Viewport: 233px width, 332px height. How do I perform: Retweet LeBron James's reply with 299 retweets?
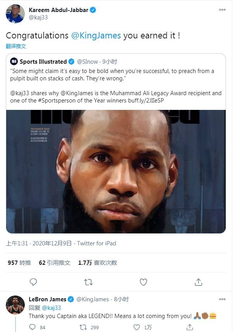pyautogui.click(x=83, y=327)
